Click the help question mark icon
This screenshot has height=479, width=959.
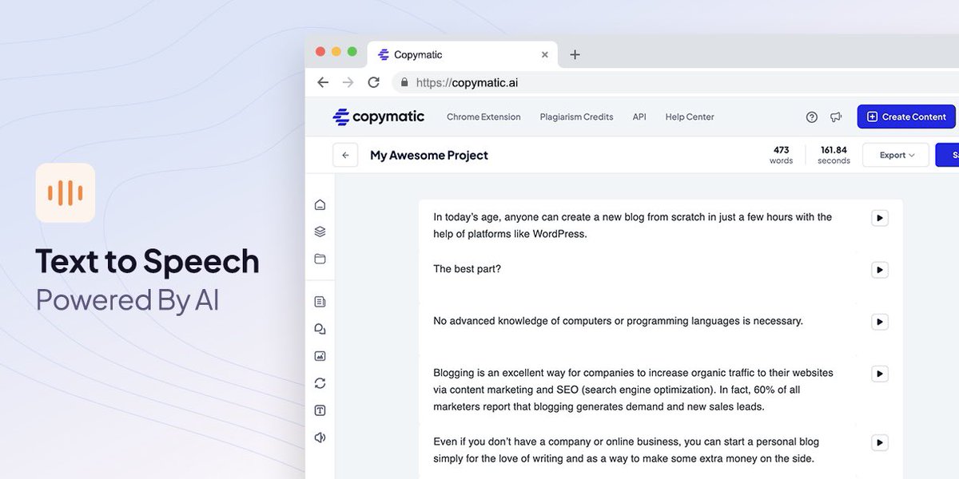[812, 117]
